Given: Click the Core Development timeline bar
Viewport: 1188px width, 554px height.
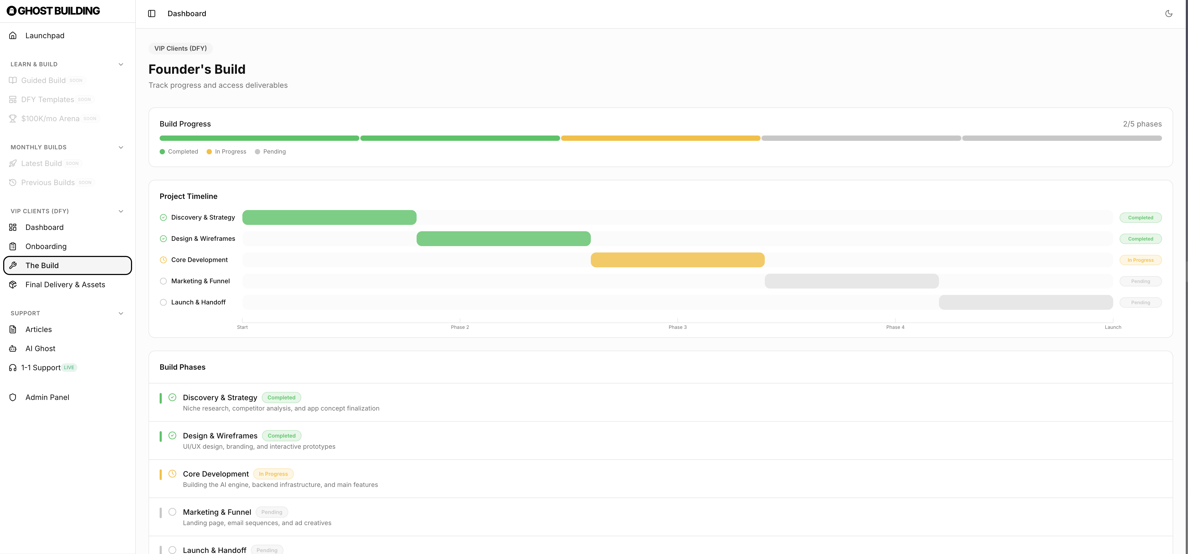Looking at the screenshot, I should tap(678, 260).
